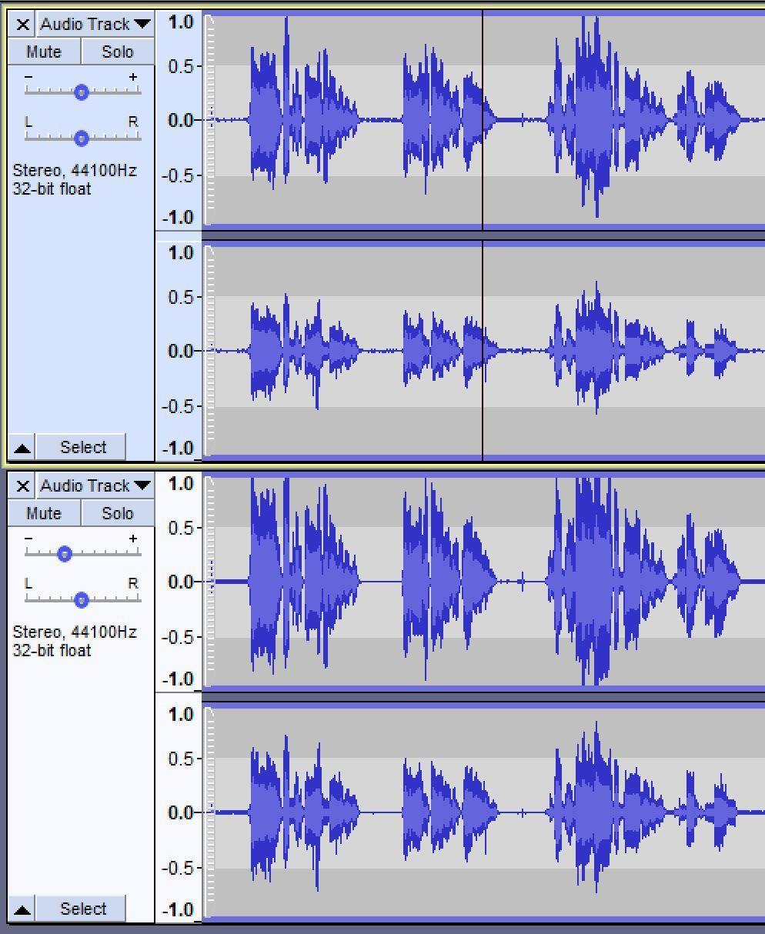Click the first track's gain slider knob
Viewport: 765px width, 934px height.
[82, 92]
